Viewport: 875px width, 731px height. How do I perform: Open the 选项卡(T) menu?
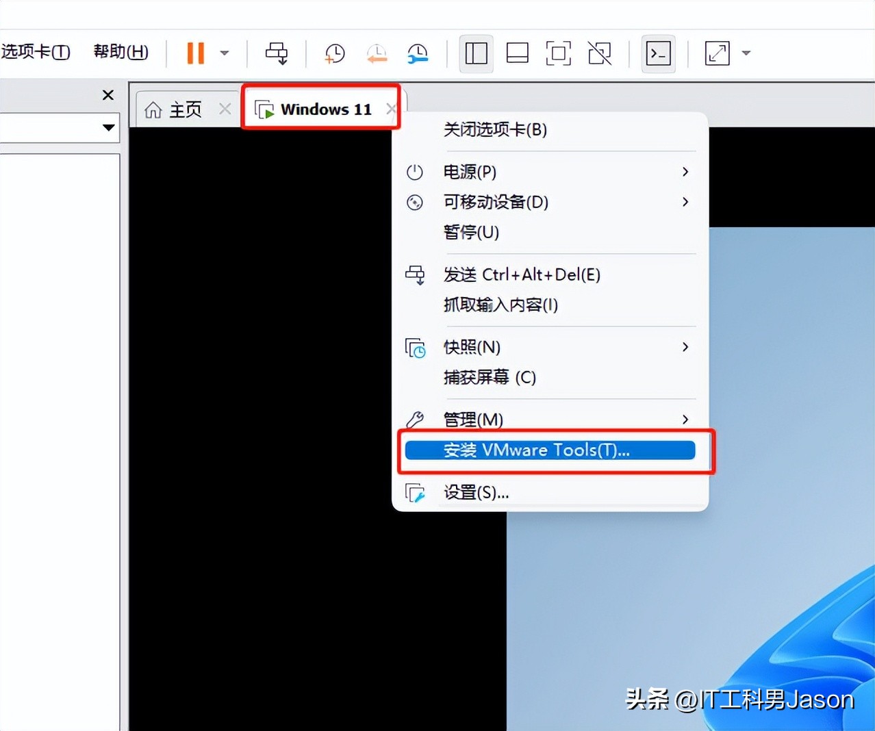pos(35,51)
